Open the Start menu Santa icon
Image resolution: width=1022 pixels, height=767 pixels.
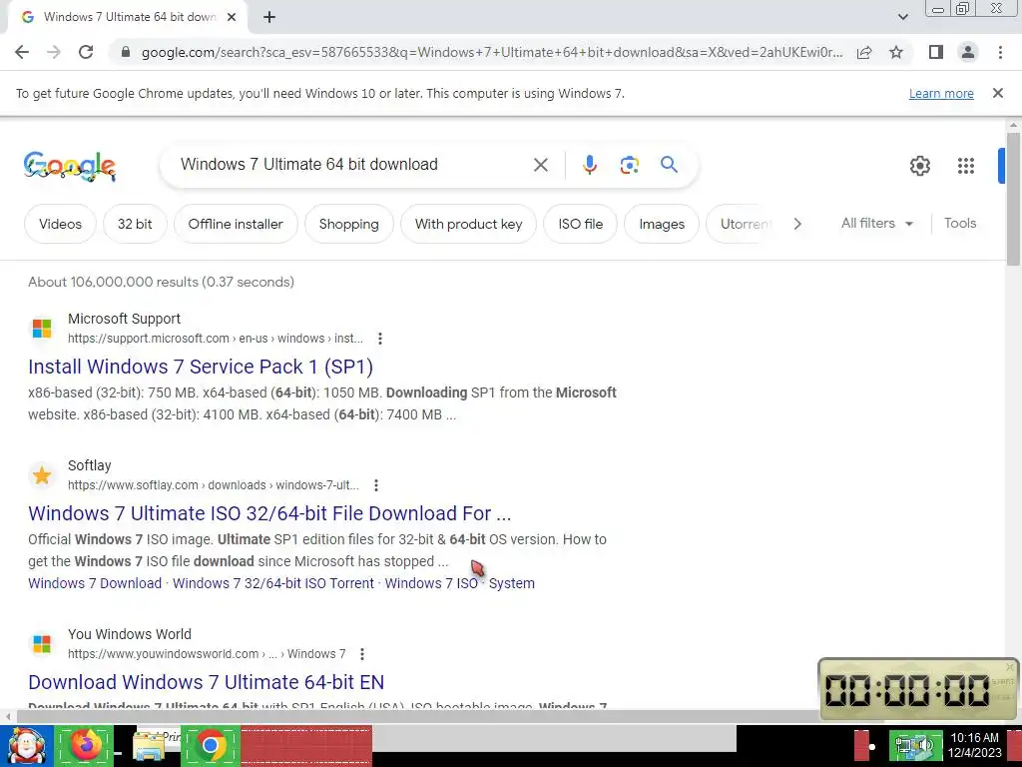coord(26,745)
